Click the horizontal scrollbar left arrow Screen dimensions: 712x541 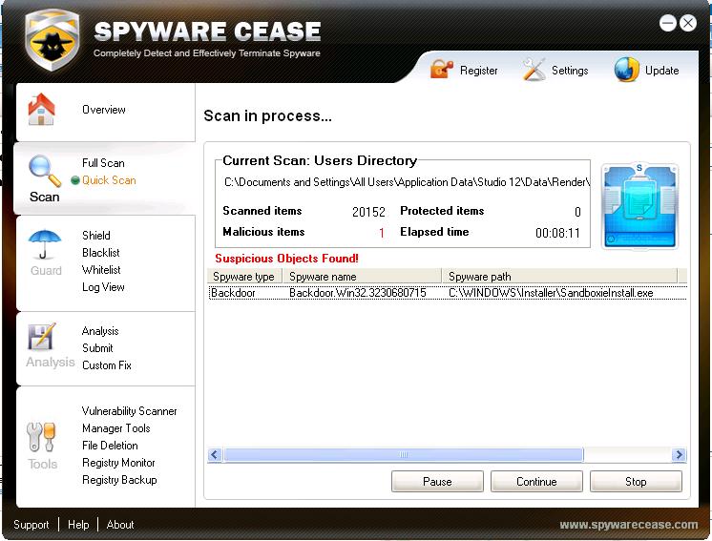[215, 454]
